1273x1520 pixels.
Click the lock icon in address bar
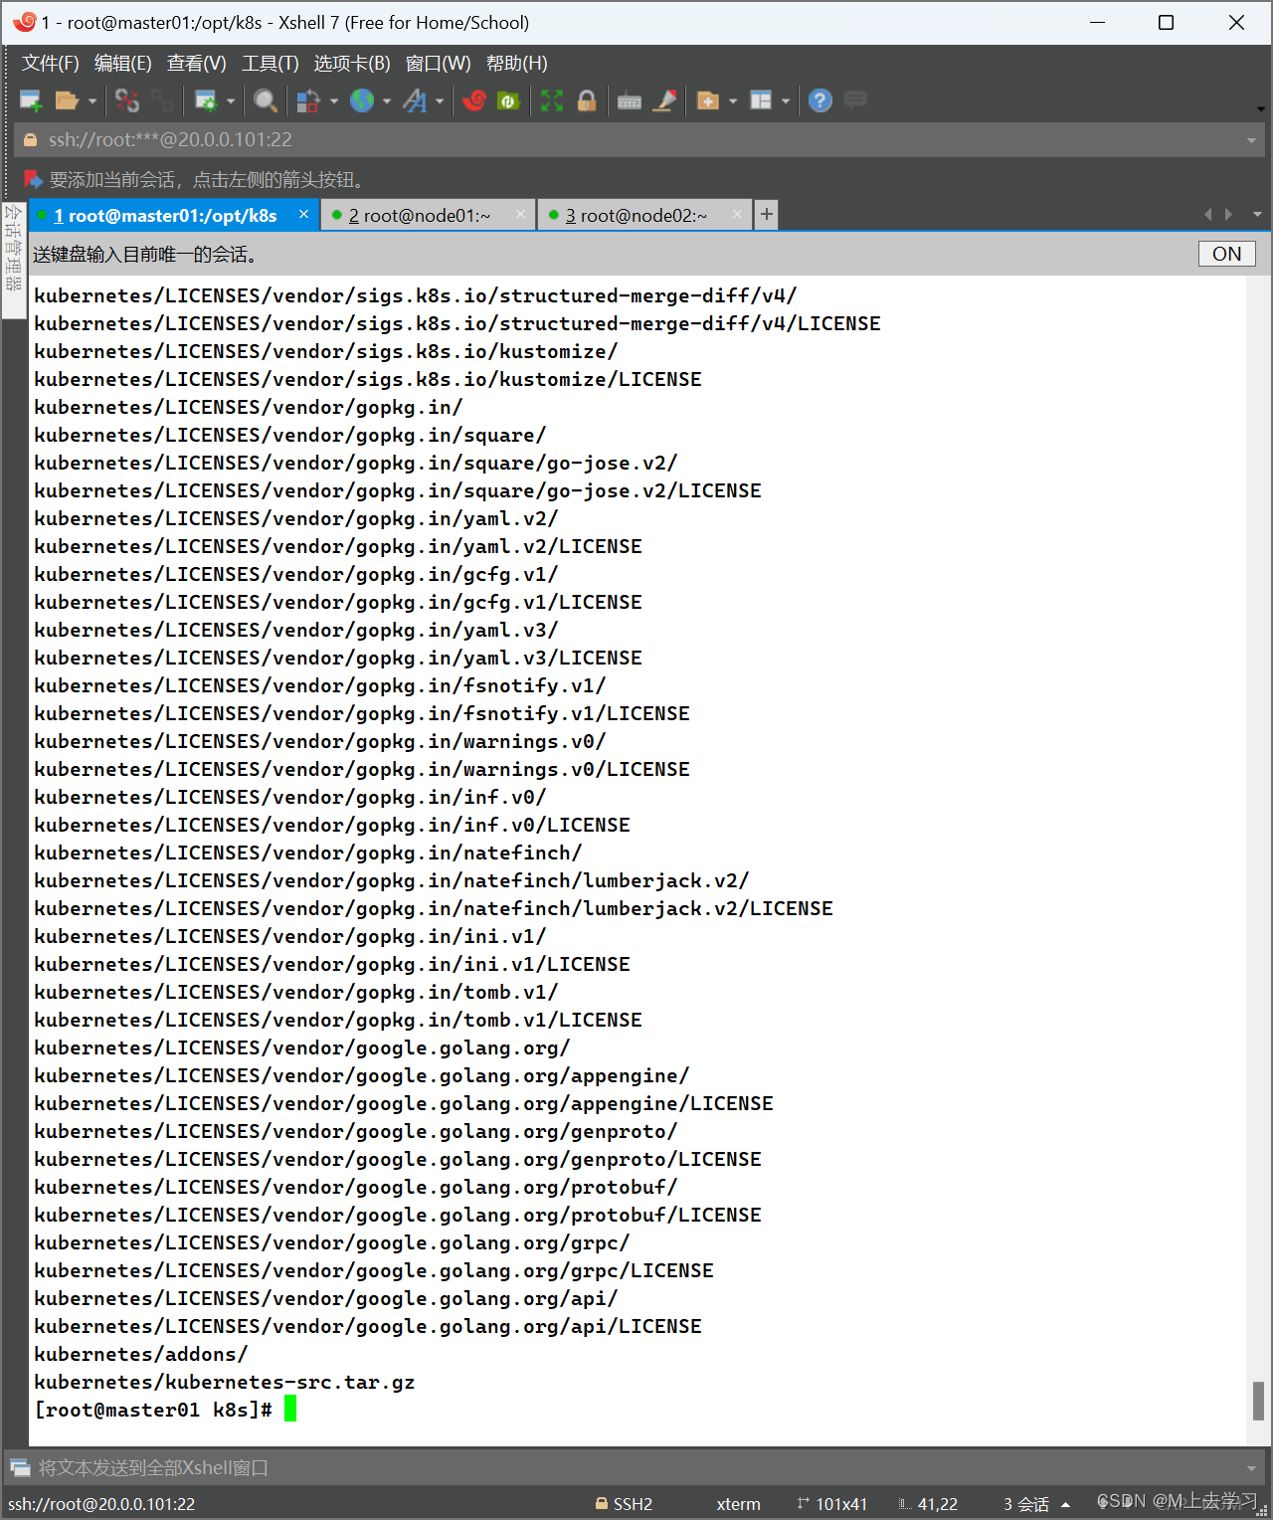[30, 140]
